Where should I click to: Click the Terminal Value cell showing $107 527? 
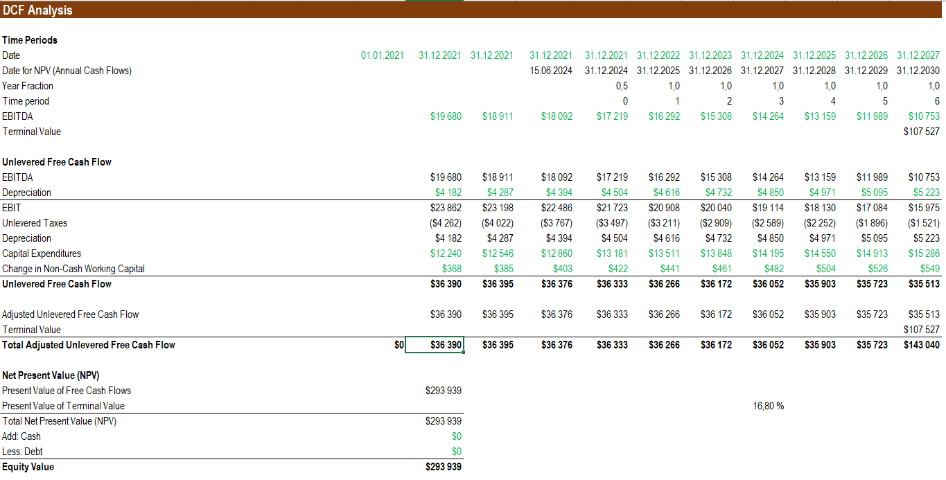(920, 131)
